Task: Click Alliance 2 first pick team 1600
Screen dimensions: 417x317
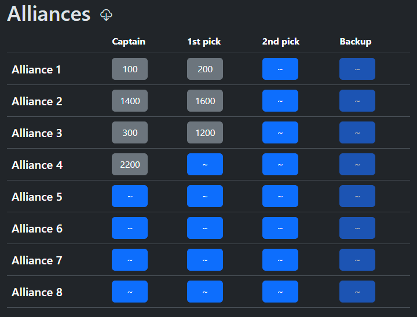Action: (205, 101)
